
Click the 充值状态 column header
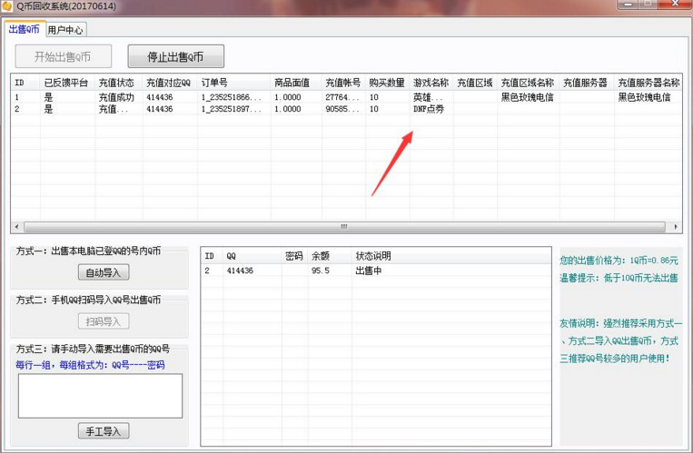(117, 83)
